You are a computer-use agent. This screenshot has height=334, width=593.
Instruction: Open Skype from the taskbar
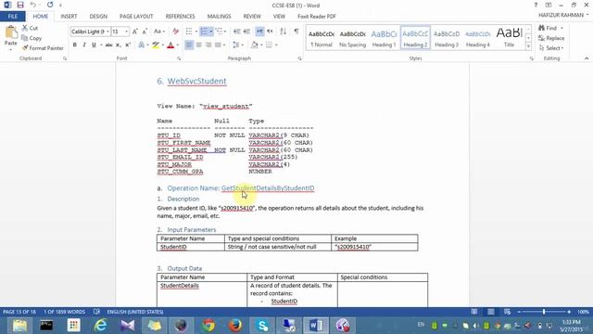pos(262,326)
